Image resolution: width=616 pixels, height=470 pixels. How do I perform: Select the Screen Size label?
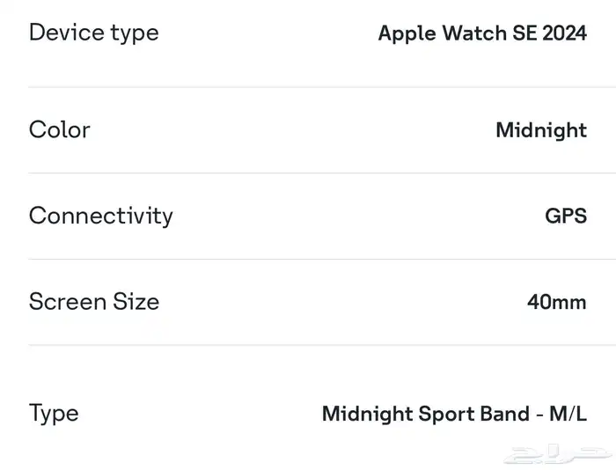[x=94, y=302]
